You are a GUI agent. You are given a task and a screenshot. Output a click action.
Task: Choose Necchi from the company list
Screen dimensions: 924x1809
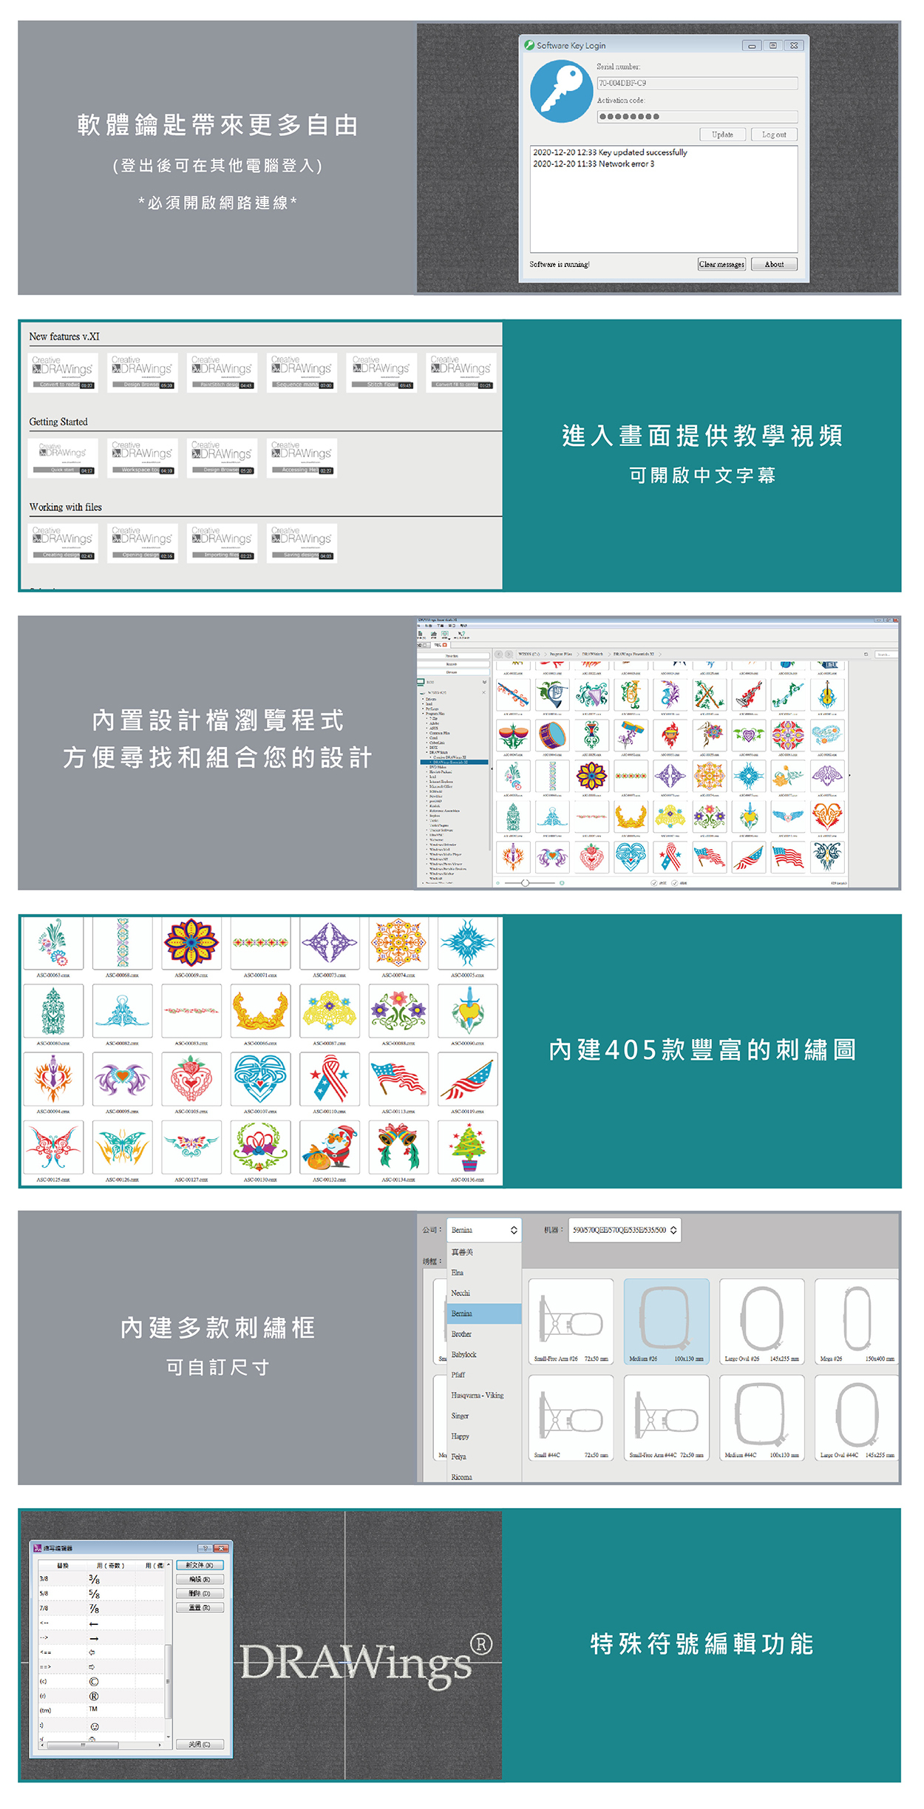coord(484,1293)
